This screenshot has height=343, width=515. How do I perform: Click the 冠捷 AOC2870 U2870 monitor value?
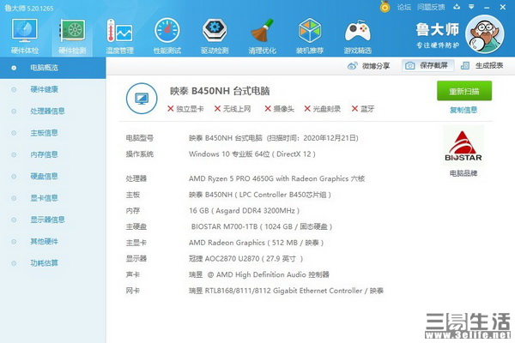coord(245,259)
